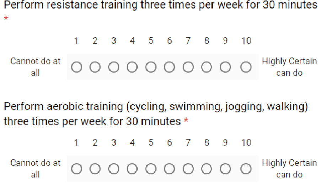Choose 10 for resistance training confidence
Screen dimensions: 327x186
(x=246, y=67)
